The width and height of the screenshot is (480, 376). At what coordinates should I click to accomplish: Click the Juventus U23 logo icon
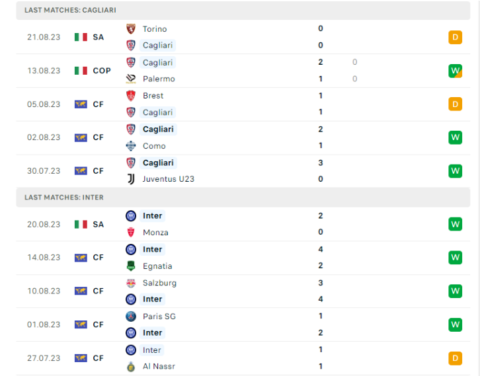(x=130, y=179)
